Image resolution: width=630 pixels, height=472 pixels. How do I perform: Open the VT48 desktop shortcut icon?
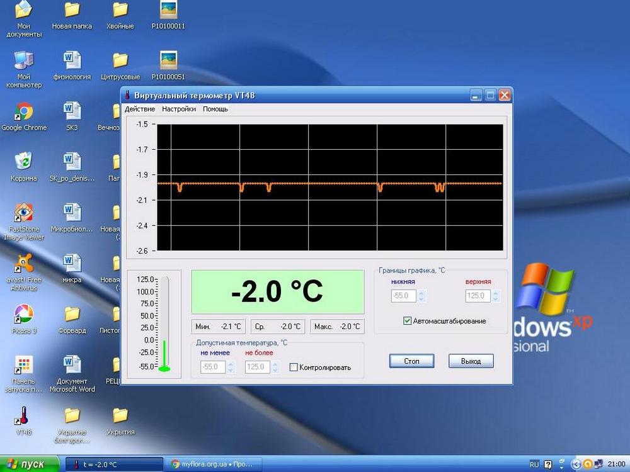(24, 416)
